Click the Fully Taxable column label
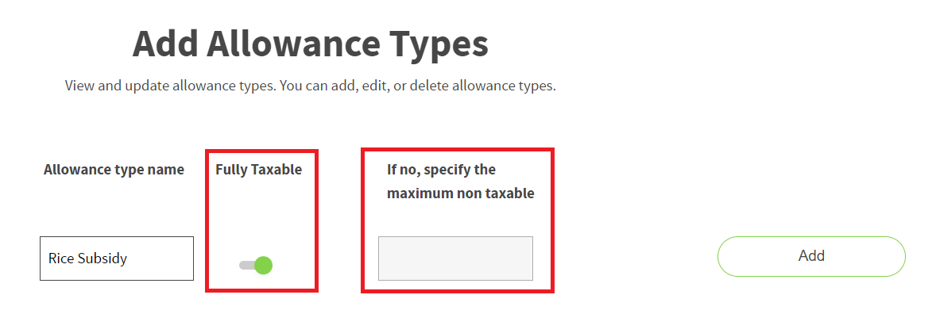The height and width of the screenshot is (314, 932). (258, 170)
